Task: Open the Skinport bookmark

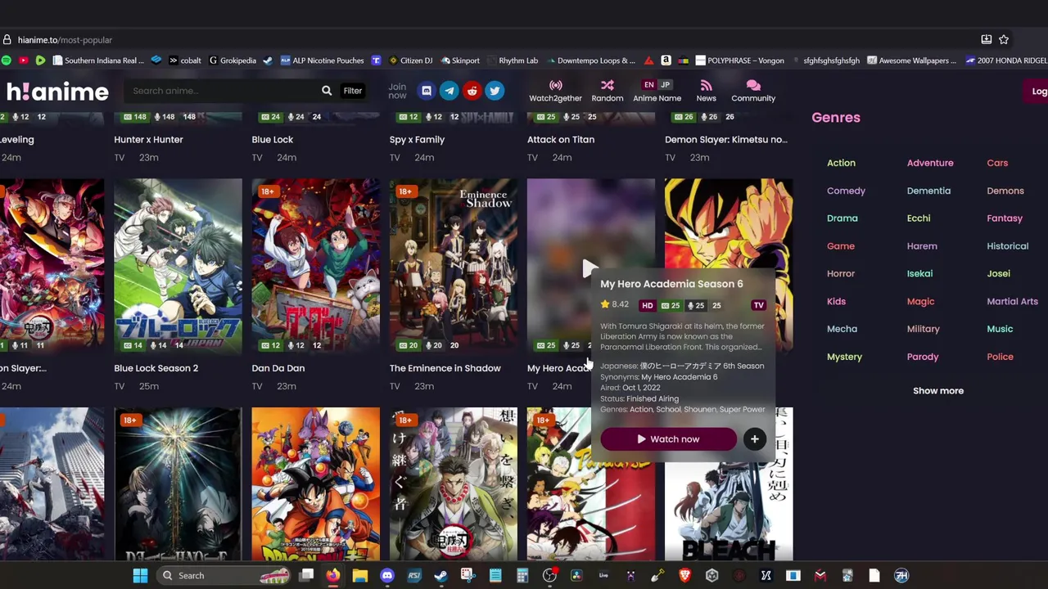Action: point(460,61)
